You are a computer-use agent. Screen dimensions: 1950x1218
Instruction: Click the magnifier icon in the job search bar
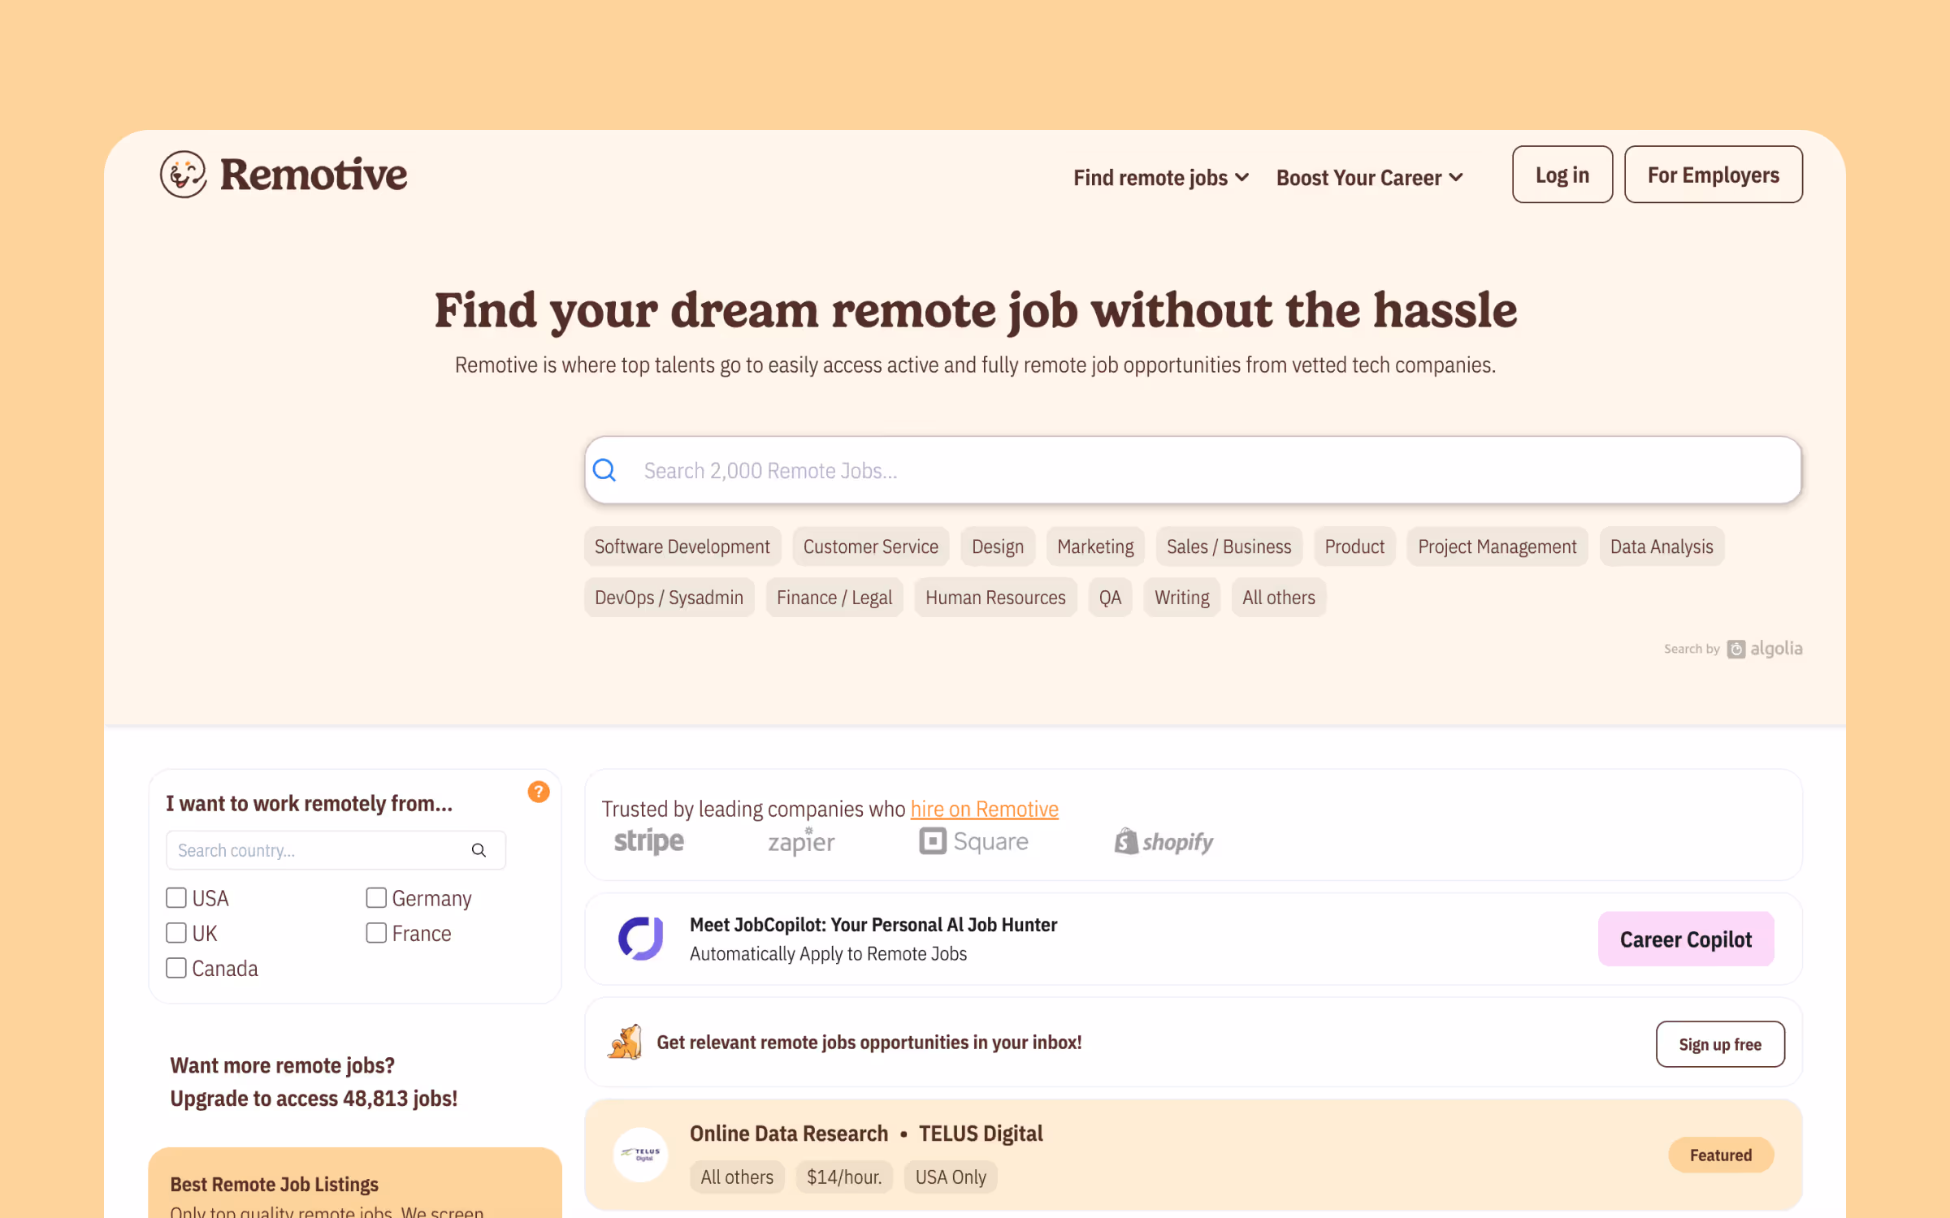click(604, 469)
